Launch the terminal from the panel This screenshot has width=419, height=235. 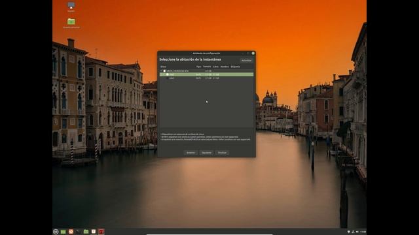(x=79, y=232)
